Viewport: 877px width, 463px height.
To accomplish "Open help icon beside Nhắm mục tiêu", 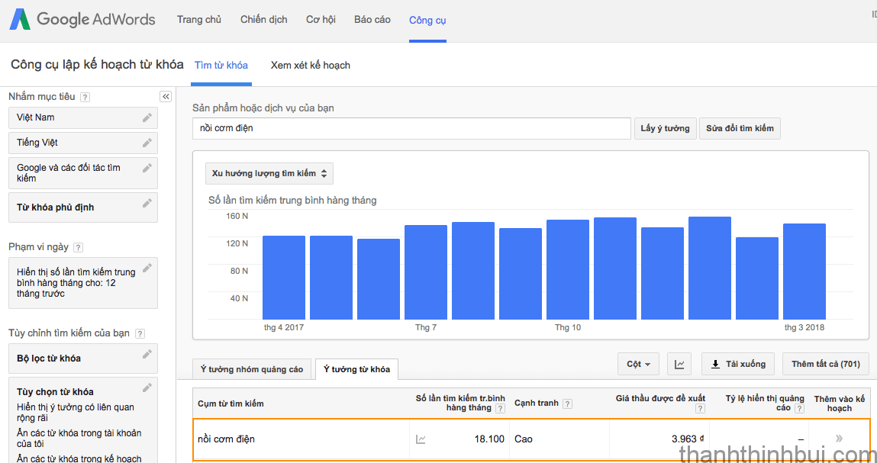I will click(85, 97).
